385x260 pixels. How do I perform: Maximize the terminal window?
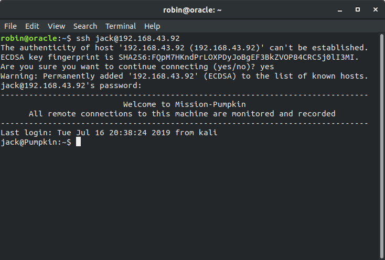click(x=358, y=9)
